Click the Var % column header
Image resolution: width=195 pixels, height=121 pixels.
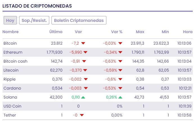(117, 32)
